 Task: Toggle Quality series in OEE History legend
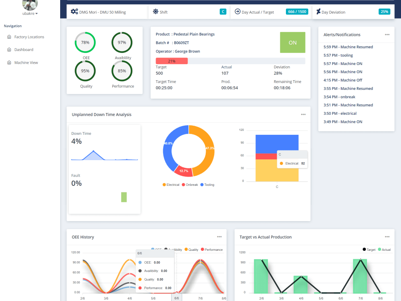[191, 250]
